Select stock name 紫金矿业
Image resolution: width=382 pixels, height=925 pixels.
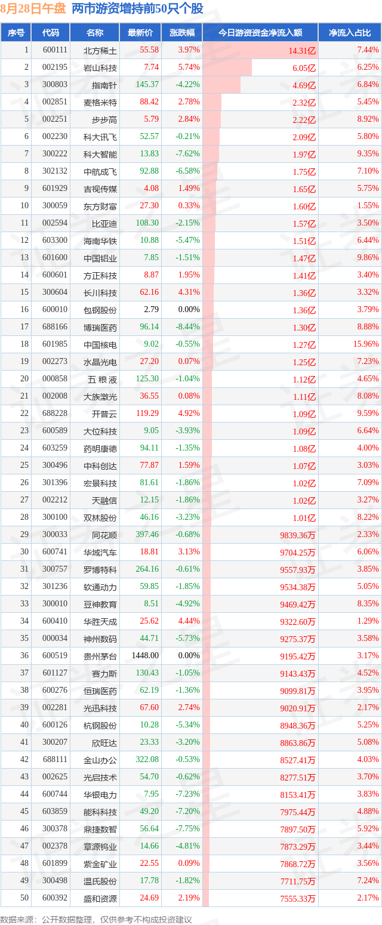[100, 864]
